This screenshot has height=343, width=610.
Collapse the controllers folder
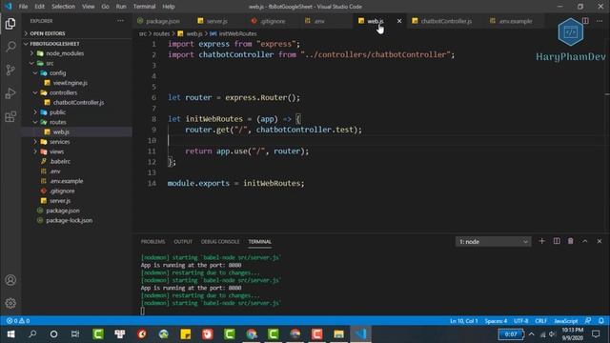pyautogui.click(x=63, y=92)
